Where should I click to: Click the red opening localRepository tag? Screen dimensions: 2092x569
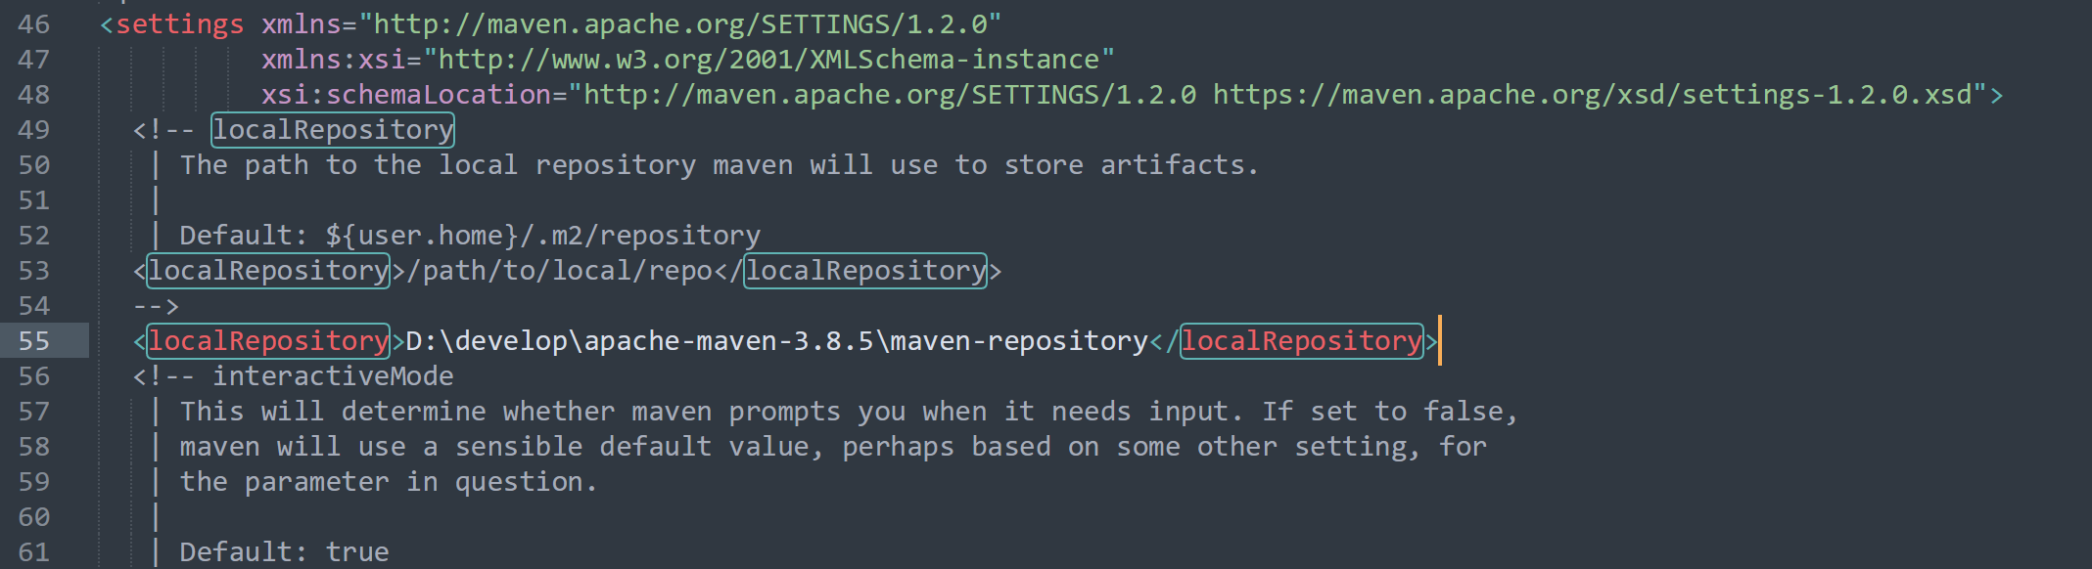tap(268, 341)
